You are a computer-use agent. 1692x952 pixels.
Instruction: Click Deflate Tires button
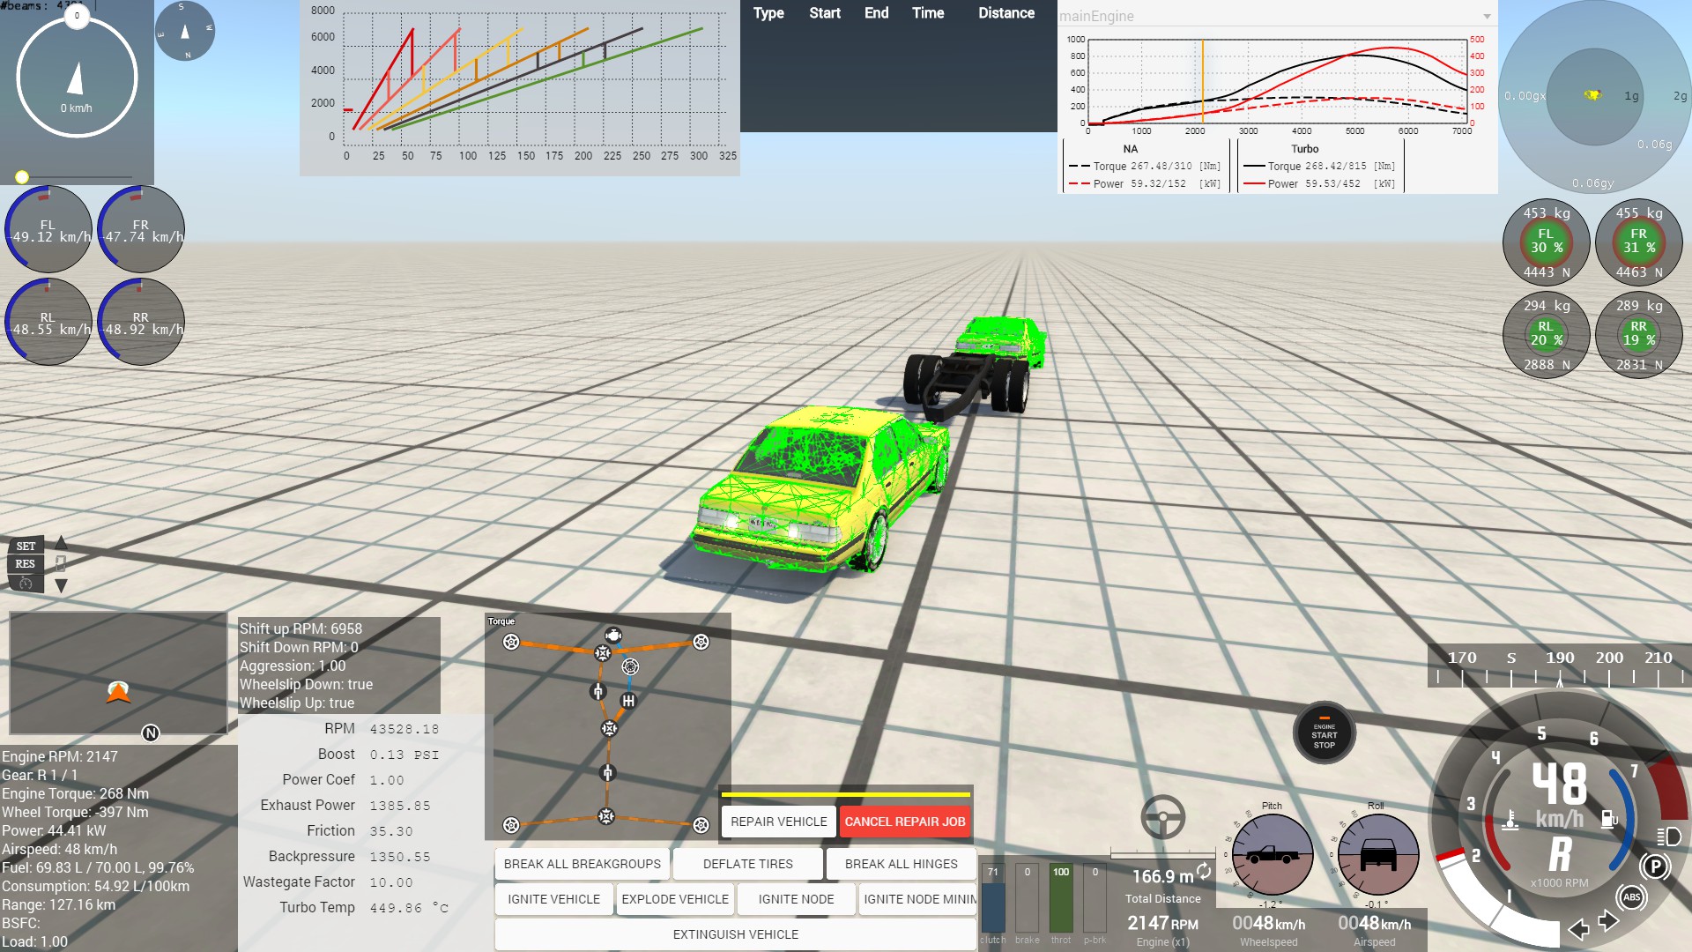748,864
